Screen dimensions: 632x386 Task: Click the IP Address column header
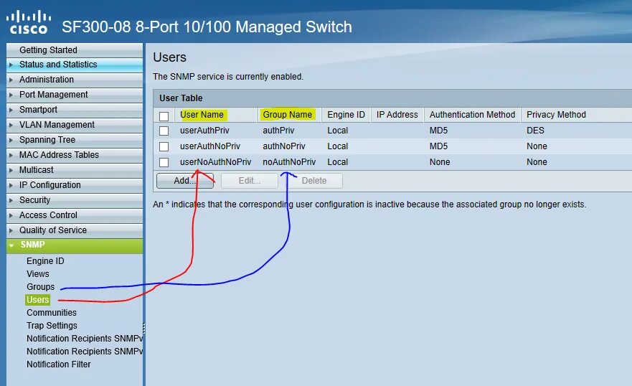(397, 115)
